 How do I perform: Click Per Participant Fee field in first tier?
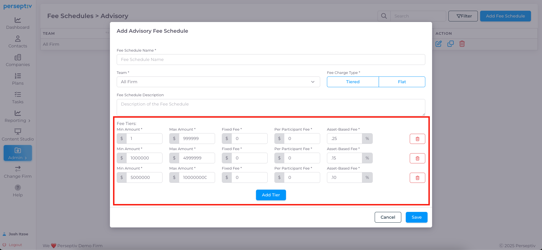pyautogui.click(x=302, y=139)
